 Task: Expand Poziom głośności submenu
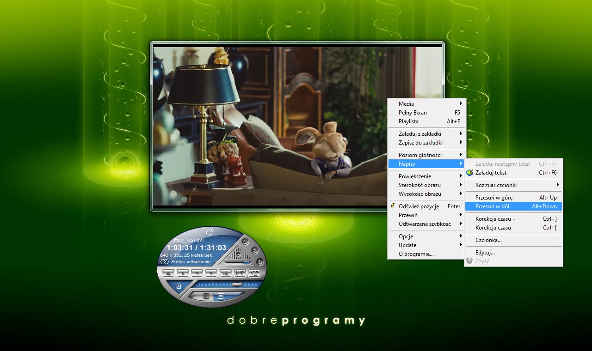[x=427, y=155]
